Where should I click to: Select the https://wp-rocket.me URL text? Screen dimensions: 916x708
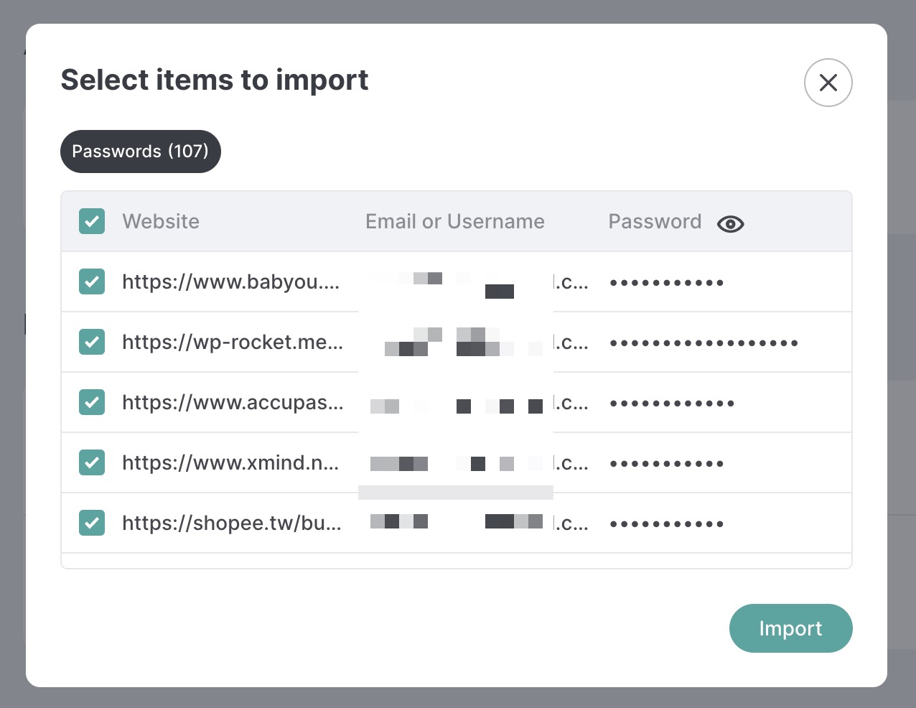[233, 342]
